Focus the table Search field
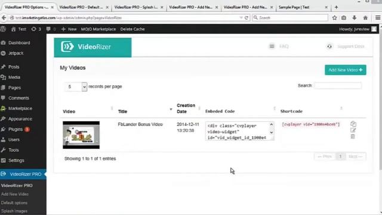The image size is (382, 215). [338, 85]
